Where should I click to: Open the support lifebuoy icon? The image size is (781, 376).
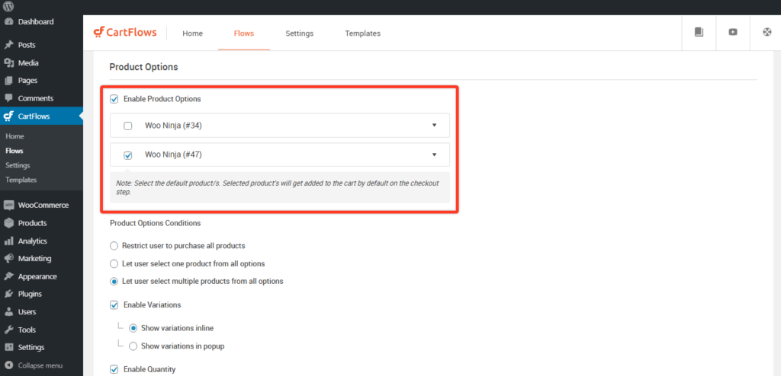767,32
